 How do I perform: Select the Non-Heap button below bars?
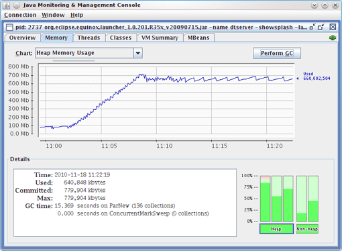307,229
